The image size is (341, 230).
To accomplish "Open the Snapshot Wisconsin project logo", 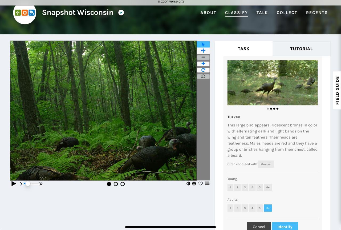I will click(25, 13).
